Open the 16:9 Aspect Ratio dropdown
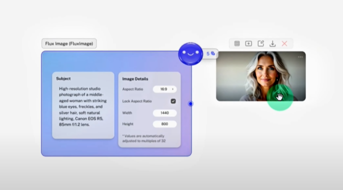343x190 pixels. tap(164, 89)
